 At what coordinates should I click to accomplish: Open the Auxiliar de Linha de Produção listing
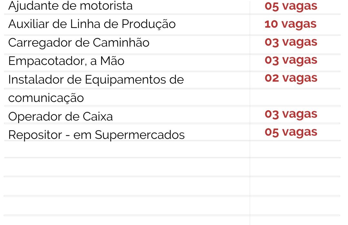click(92, 24)
